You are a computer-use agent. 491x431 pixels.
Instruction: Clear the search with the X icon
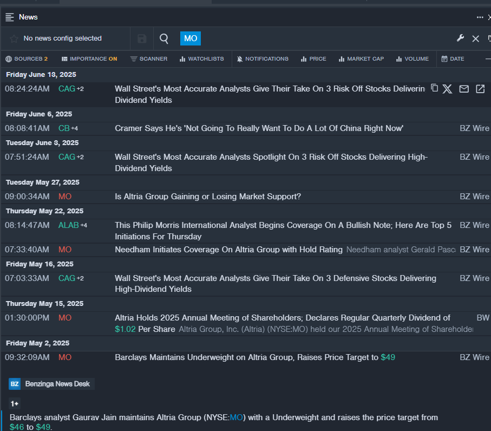click(476, 38)
